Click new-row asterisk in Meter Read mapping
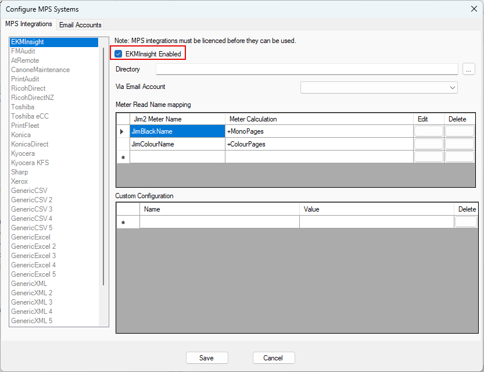 (123, 157)
